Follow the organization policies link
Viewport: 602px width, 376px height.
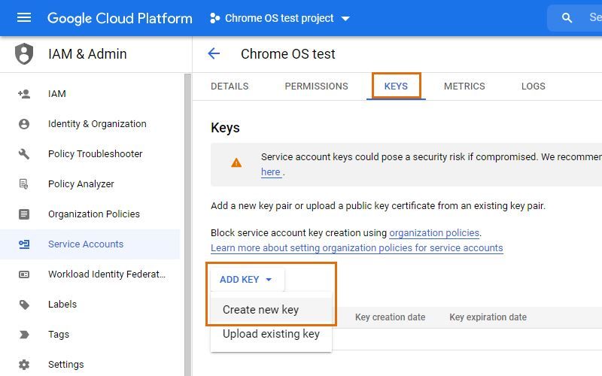click(434, 233)
